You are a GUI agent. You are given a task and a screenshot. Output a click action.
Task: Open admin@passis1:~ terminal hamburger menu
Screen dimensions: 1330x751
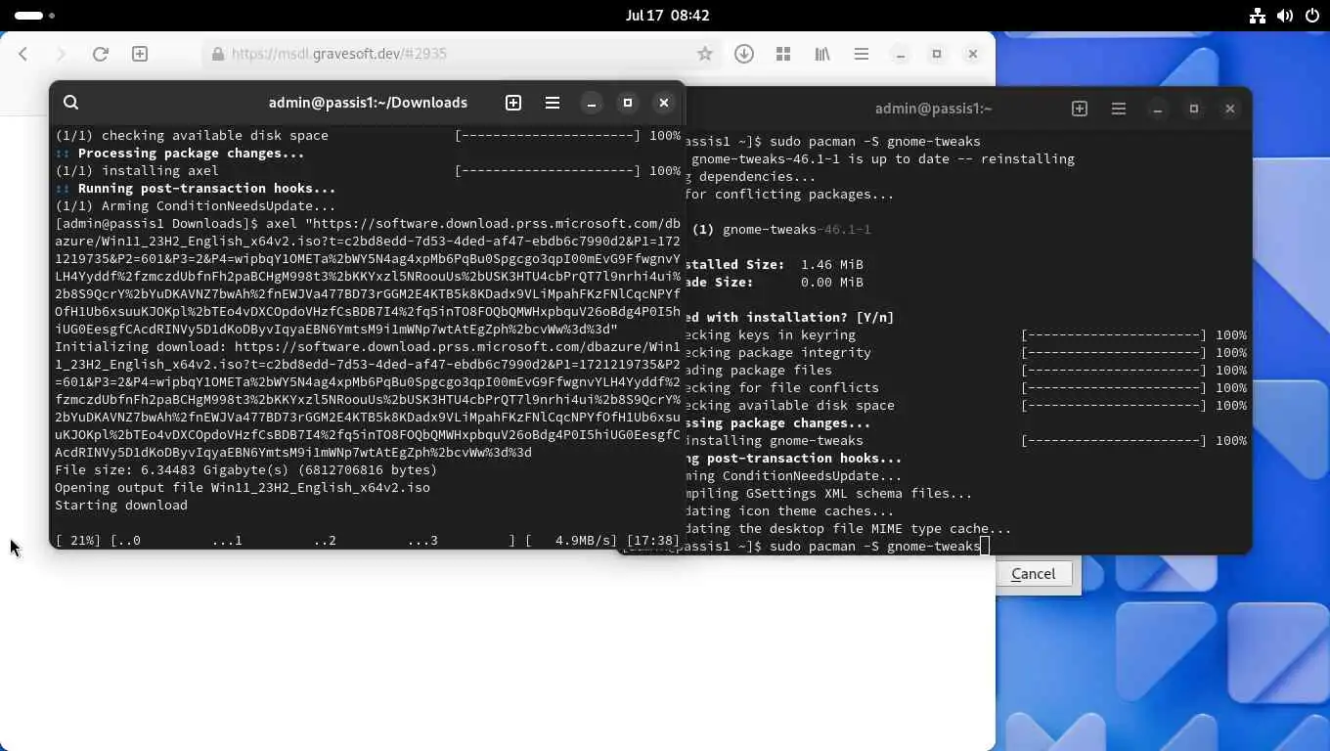coord(1119,109)
